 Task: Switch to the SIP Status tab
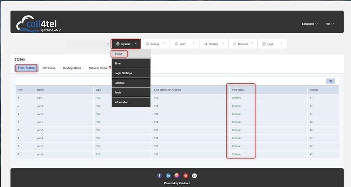click(x=49, y=68)
